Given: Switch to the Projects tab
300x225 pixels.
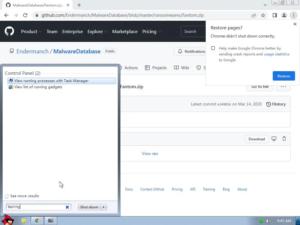Looking at the screenshot, I should pos(156,68).
